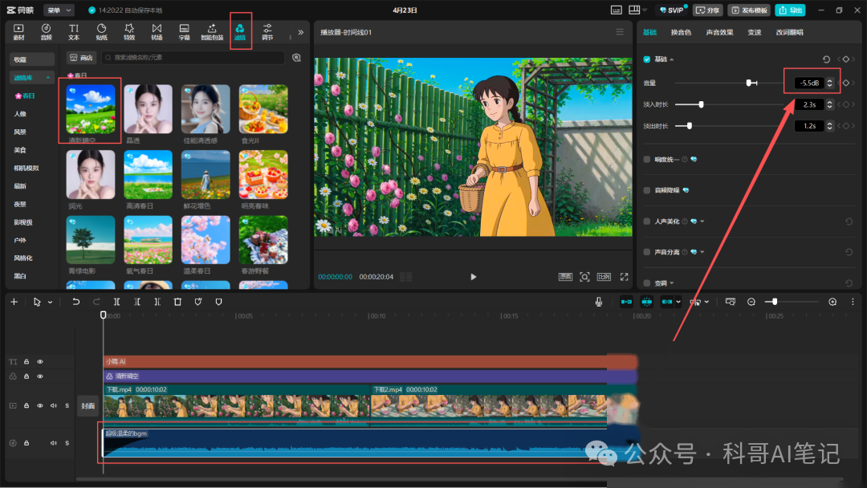
Task: Click the 淡出时长 fade-out slider handle
Action: tap(689, 126)
